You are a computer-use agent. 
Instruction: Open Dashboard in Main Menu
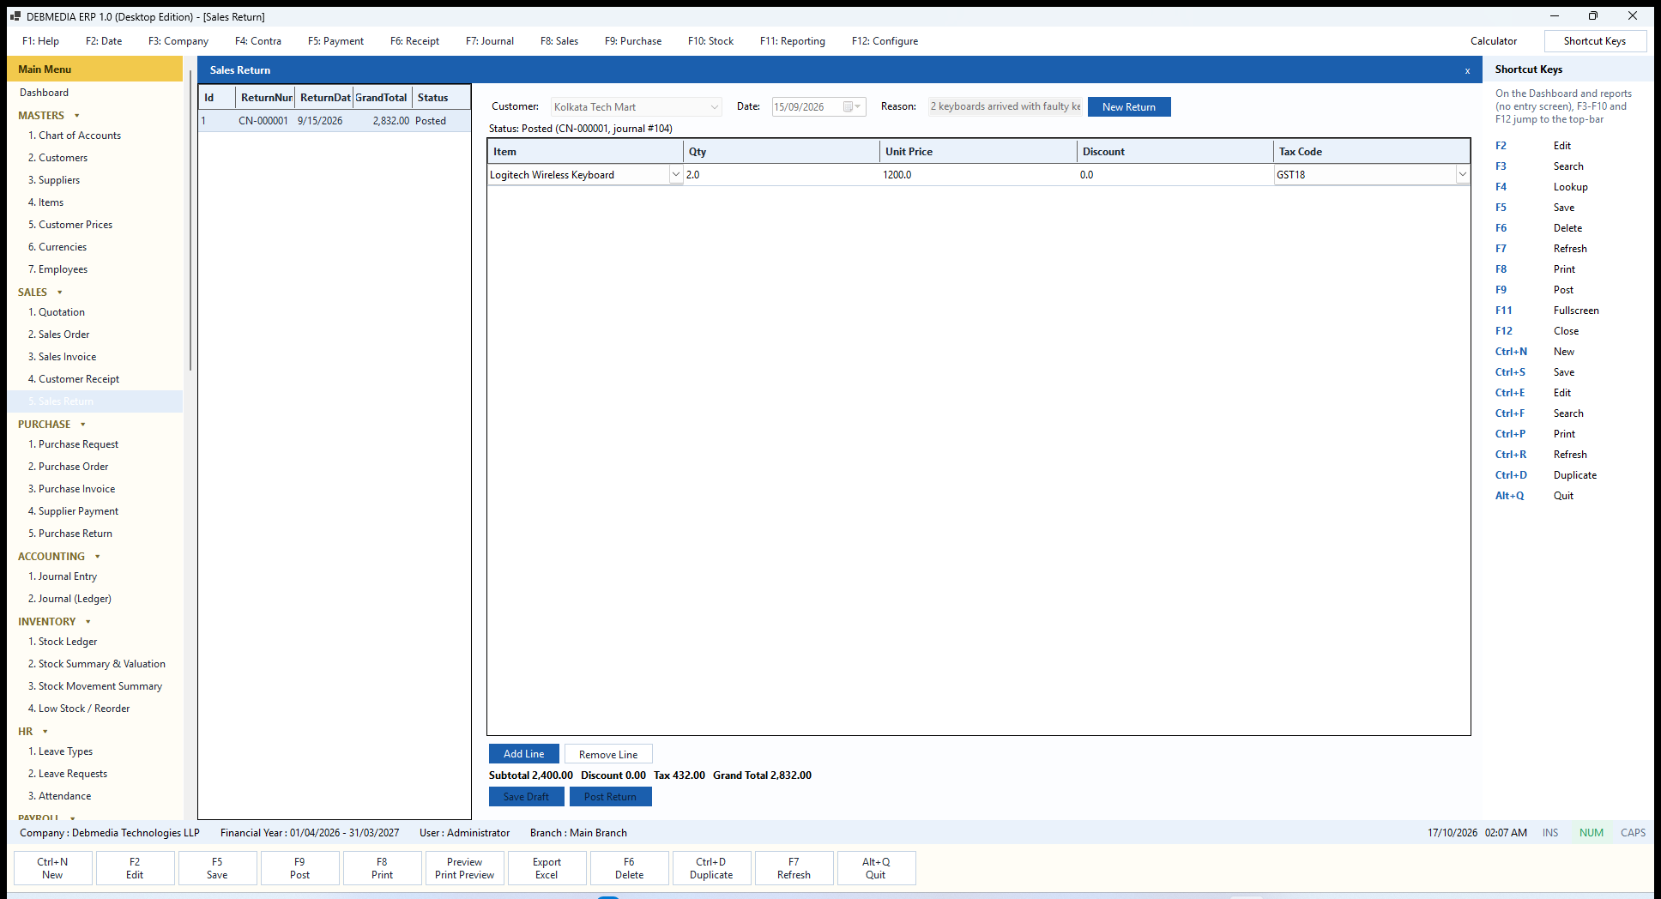click(45, 93)
